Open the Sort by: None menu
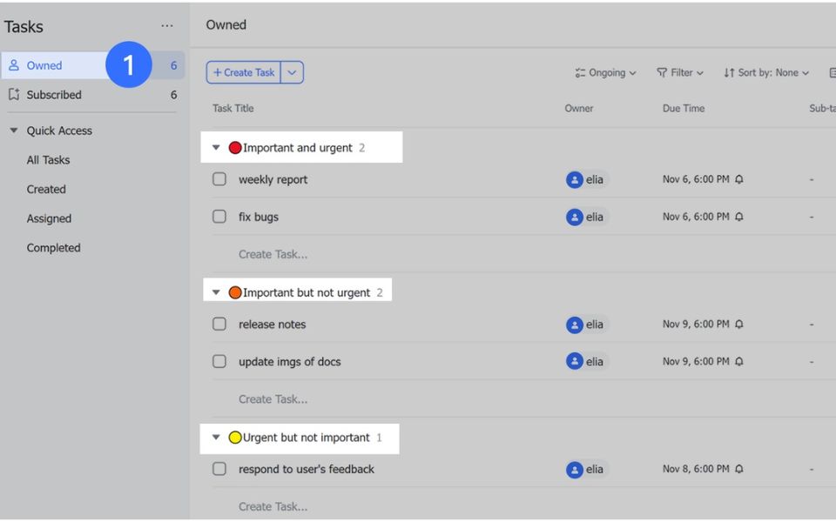Viewport: 836px width, 522px height. (766, 73)
